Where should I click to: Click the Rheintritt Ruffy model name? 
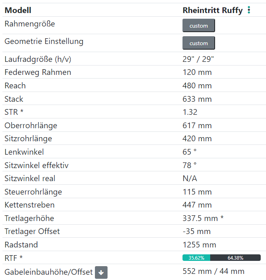pyautogui.click(x=213, y=10)
